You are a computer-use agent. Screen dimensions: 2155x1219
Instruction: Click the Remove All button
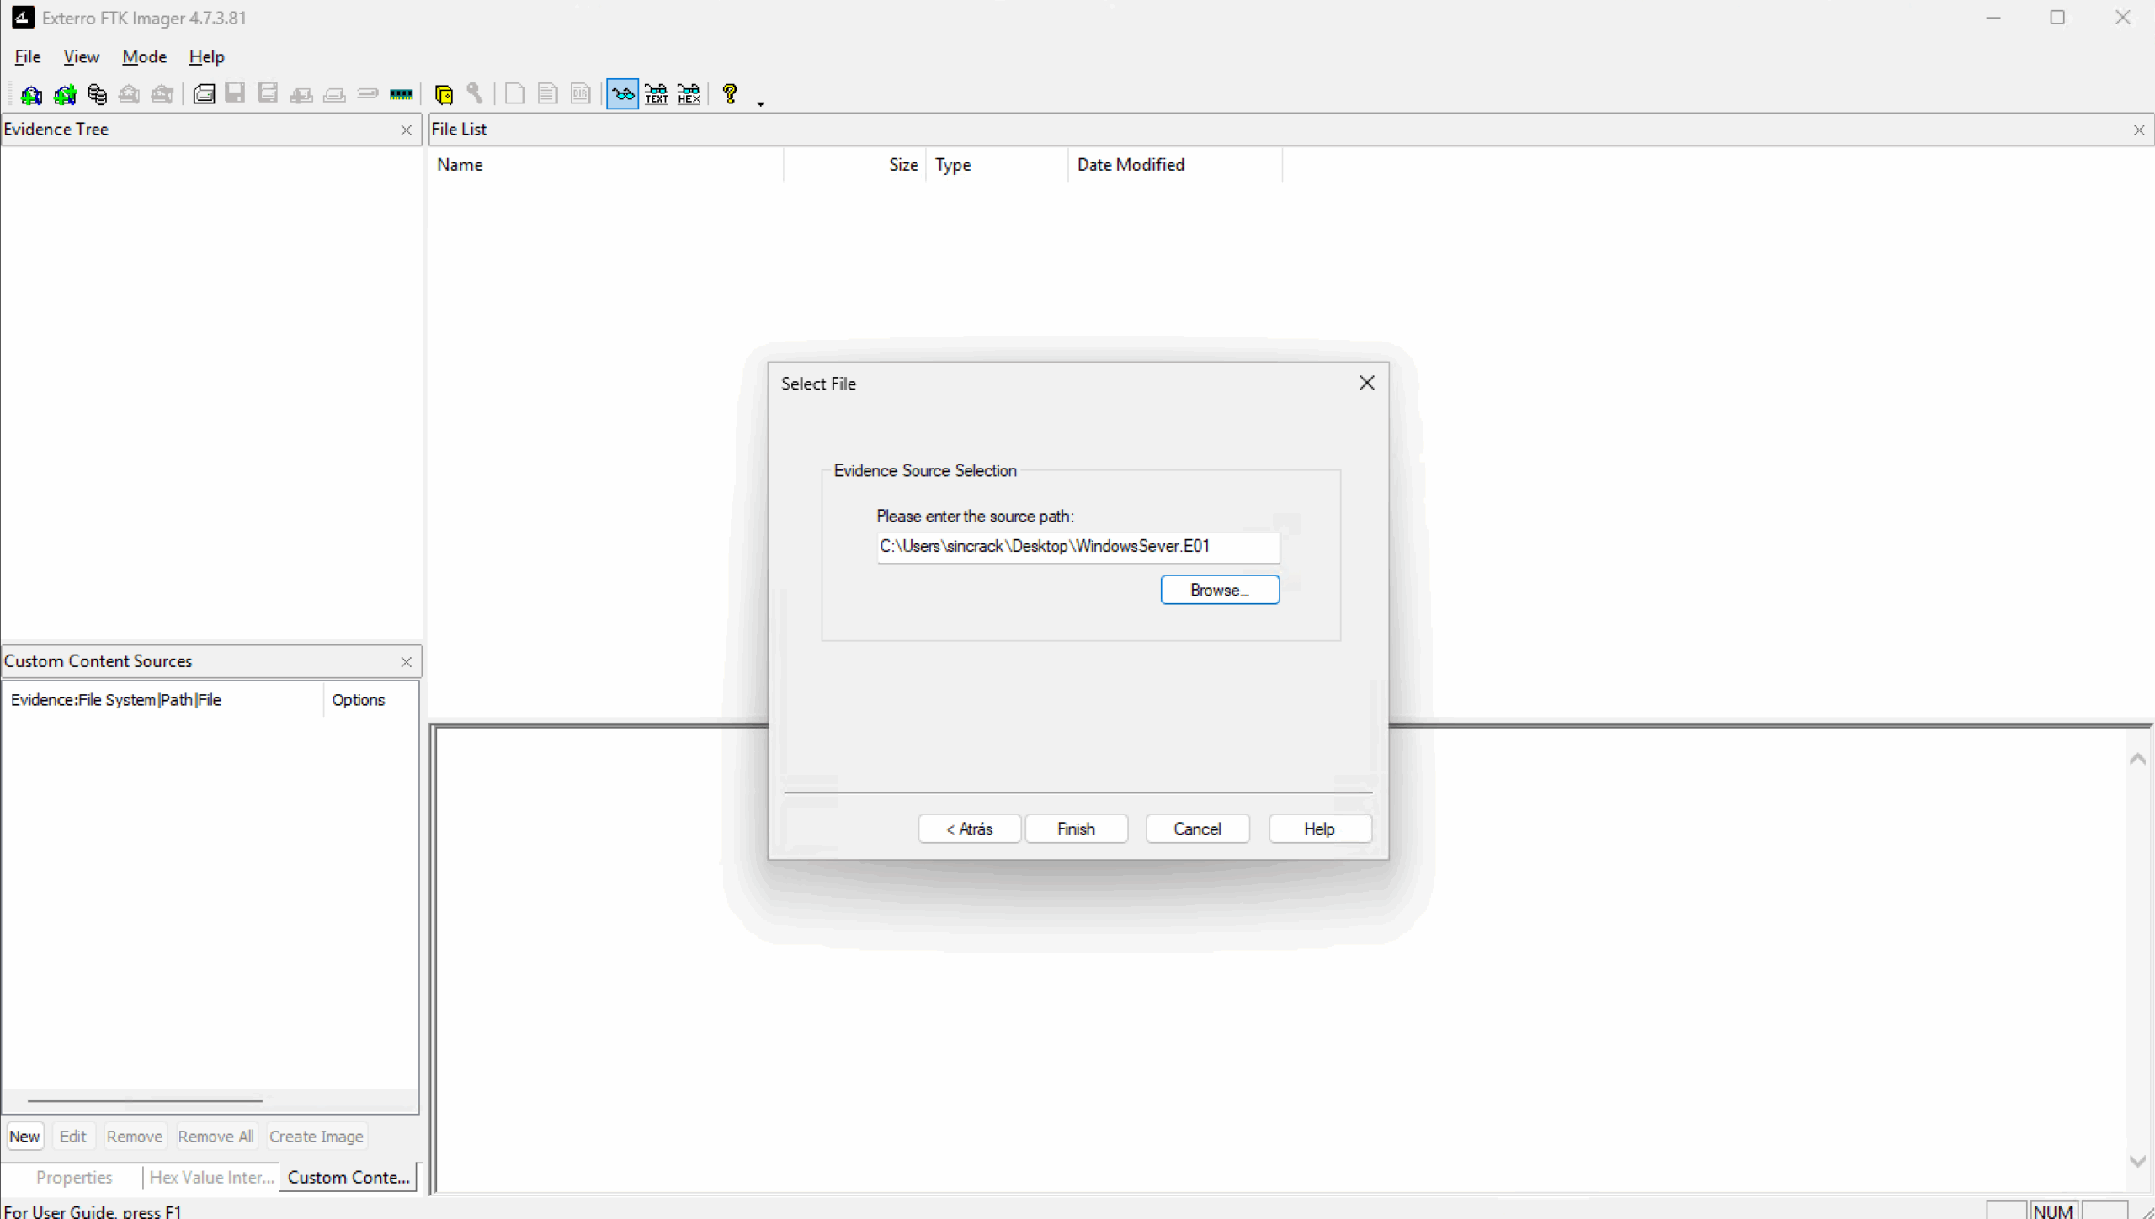215,1137
